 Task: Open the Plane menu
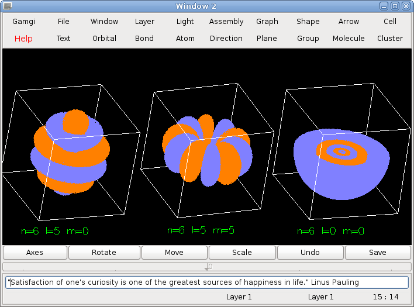(267, 39)
